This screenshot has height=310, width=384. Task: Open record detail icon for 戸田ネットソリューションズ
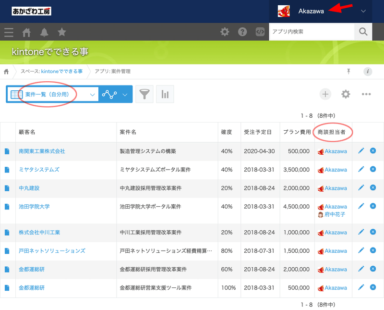[7, 251]
